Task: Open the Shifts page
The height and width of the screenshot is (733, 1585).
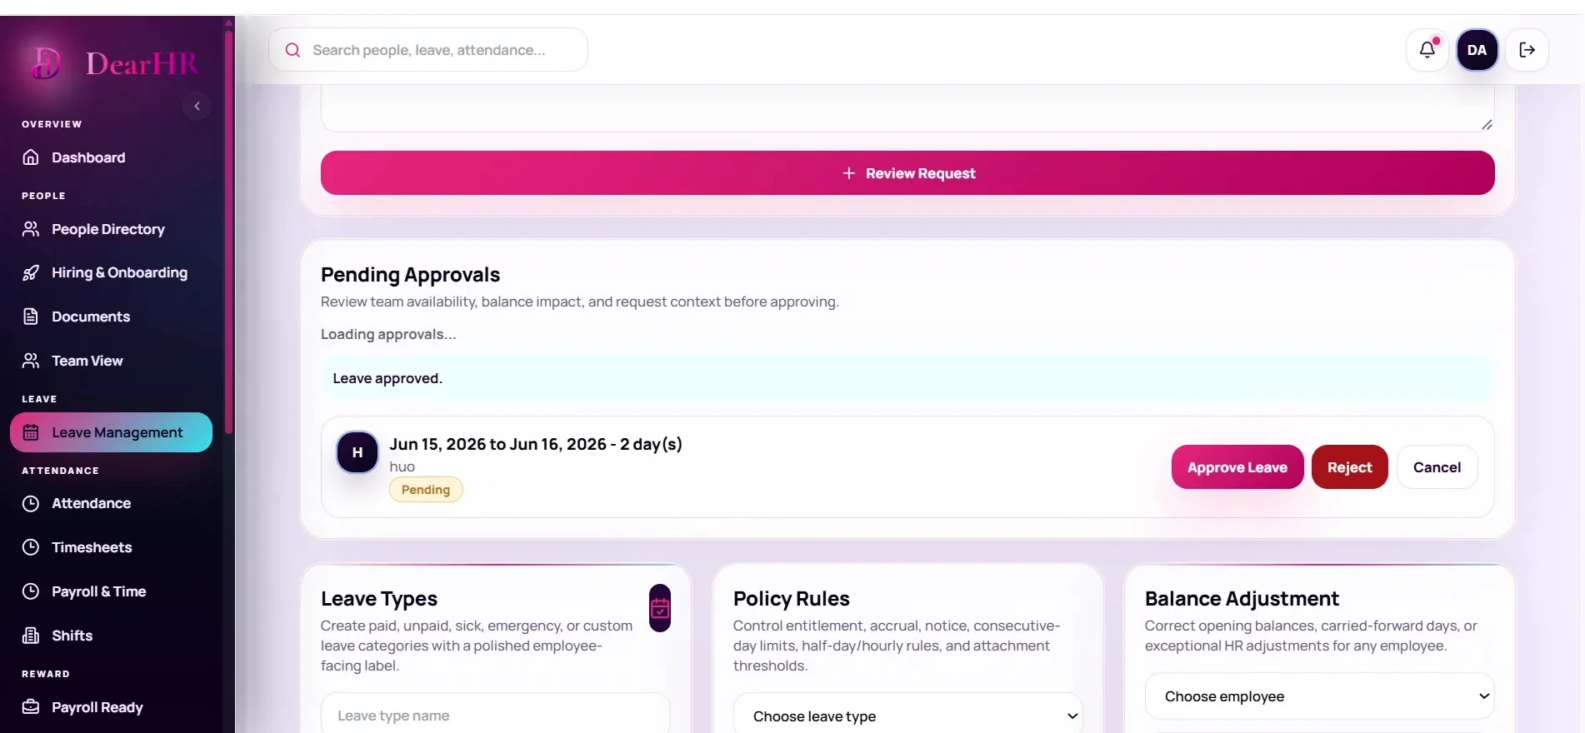Action: (x=111, y=636)
